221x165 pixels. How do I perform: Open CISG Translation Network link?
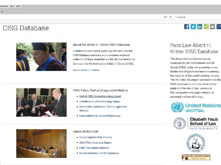point(94,148)
